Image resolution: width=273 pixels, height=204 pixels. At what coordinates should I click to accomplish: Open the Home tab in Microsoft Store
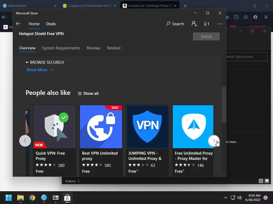point(34,24)
